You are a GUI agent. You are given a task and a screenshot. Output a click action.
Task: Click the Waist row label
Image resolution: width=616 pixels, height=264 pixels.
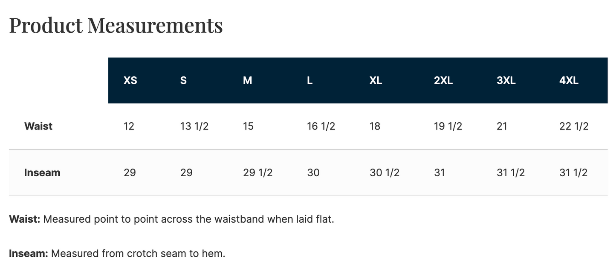pos(38,126)
